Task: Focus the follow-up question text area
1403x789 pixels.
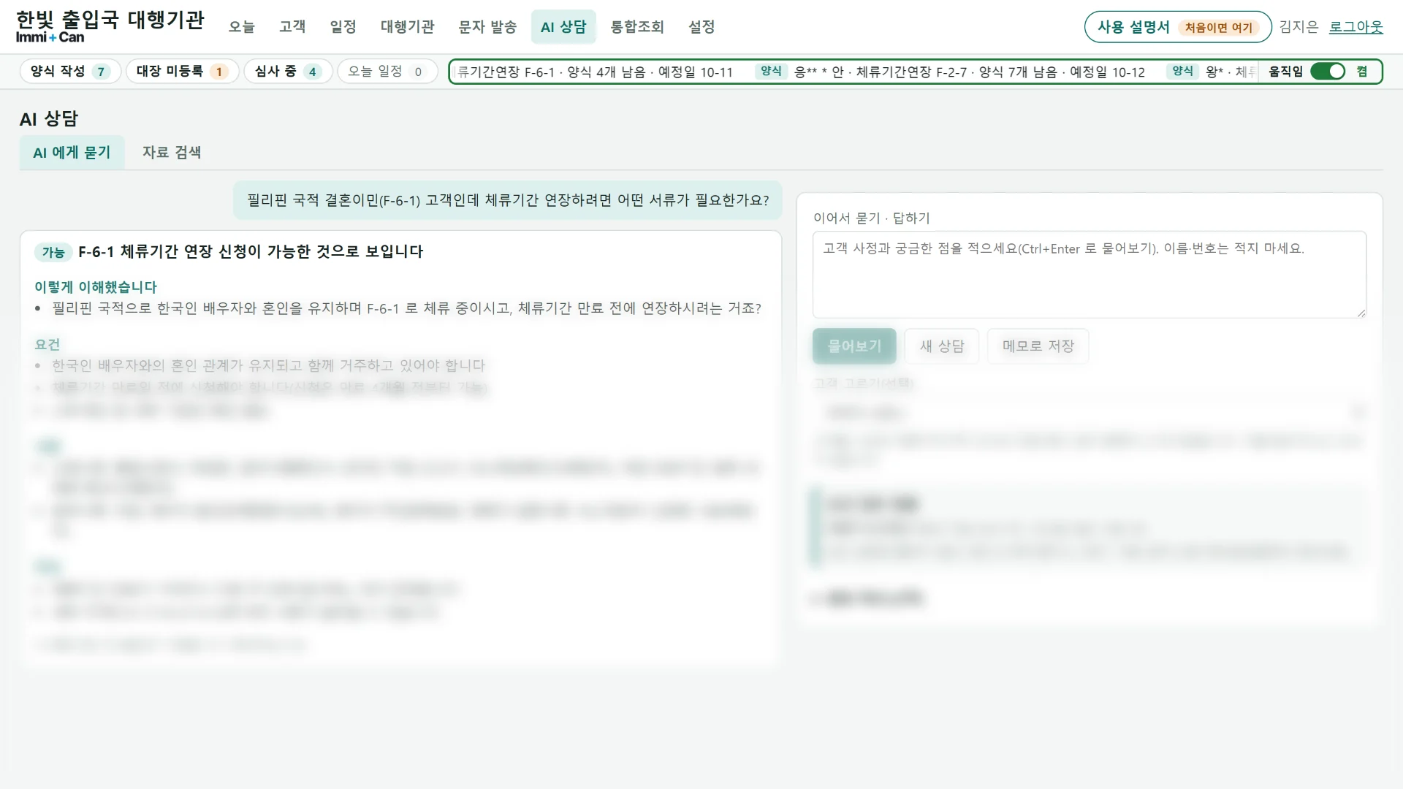Action: coord(1090,275)
